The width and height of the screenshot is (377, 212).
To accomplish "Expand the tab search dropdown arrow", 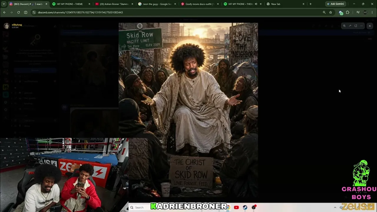I will (4, 4).
